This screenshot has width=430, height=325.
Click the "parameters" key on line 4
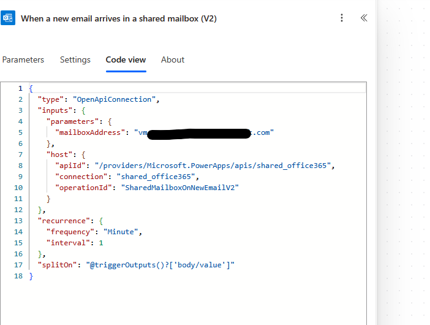point(72,121)
